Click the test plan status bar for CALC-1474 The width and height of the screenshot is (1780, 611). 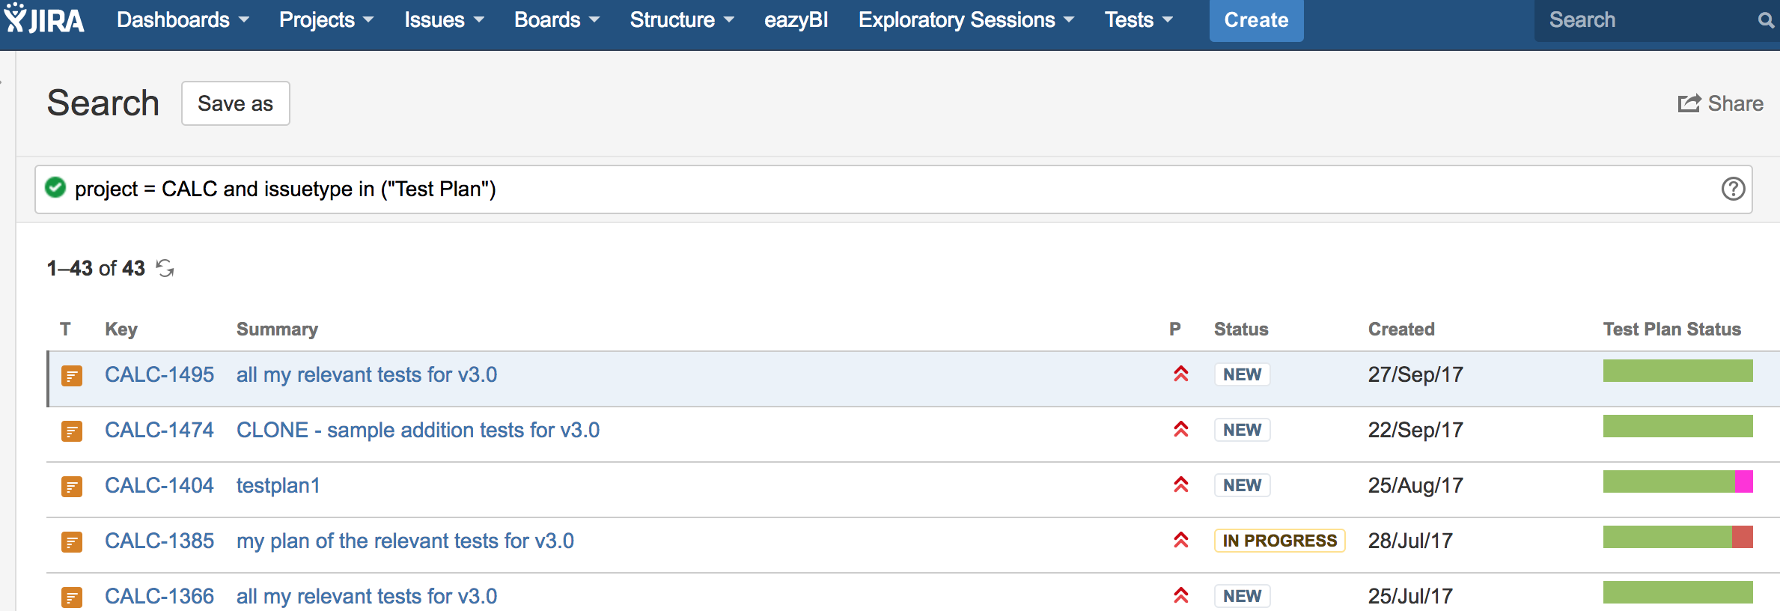point(1677,426)
